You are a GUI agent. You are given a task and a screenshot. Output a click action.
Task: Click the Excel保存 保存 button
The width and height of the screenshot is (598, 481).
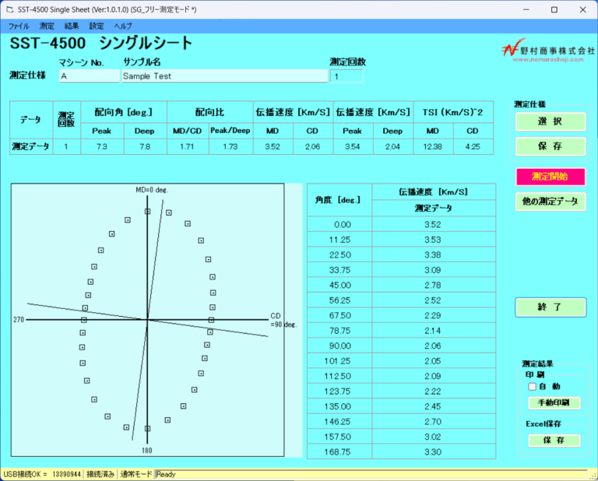[x=554, y=441]
